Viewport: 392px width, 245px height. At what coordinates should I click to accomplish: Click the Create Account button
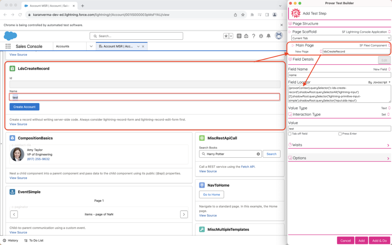tap(24, 107)
